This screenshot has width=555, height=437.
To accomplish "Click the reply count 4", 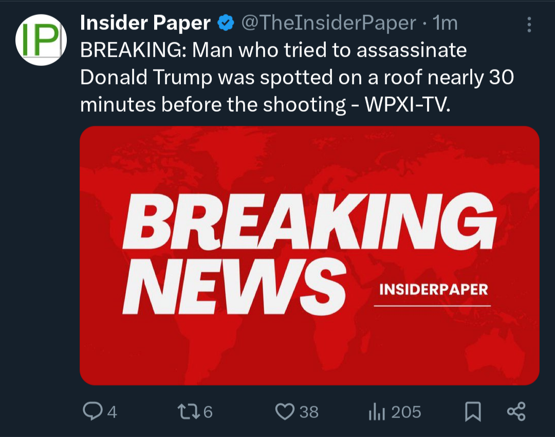I will pyautogui.click(x=112, y=412).
